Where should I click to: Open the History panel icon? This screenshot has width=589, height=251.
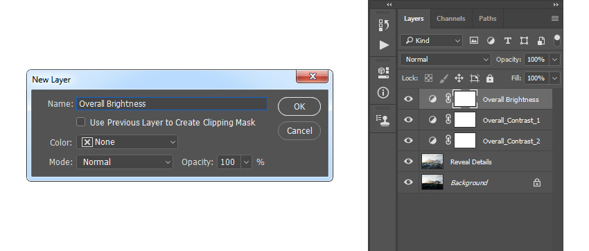pos(383,25)
